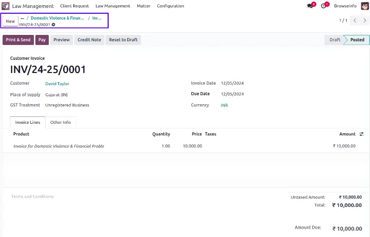Open the messages chat icon
The height and width of the screenshot is (237, 370).
click(x=310, y=6)
